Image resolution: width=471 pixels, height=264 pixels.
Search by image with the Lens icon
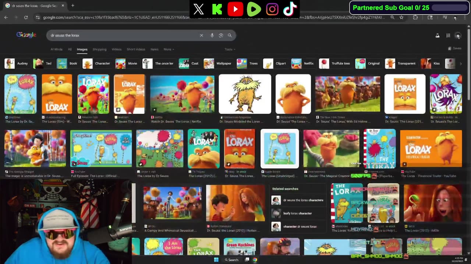(x=221, y=35)
